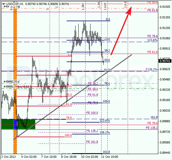Image resolution: width=172 pixels, height=160 pixels.
Task: Select the FE 61.8 label at top right
Action: pyautogui.click(x=152, y=10)
